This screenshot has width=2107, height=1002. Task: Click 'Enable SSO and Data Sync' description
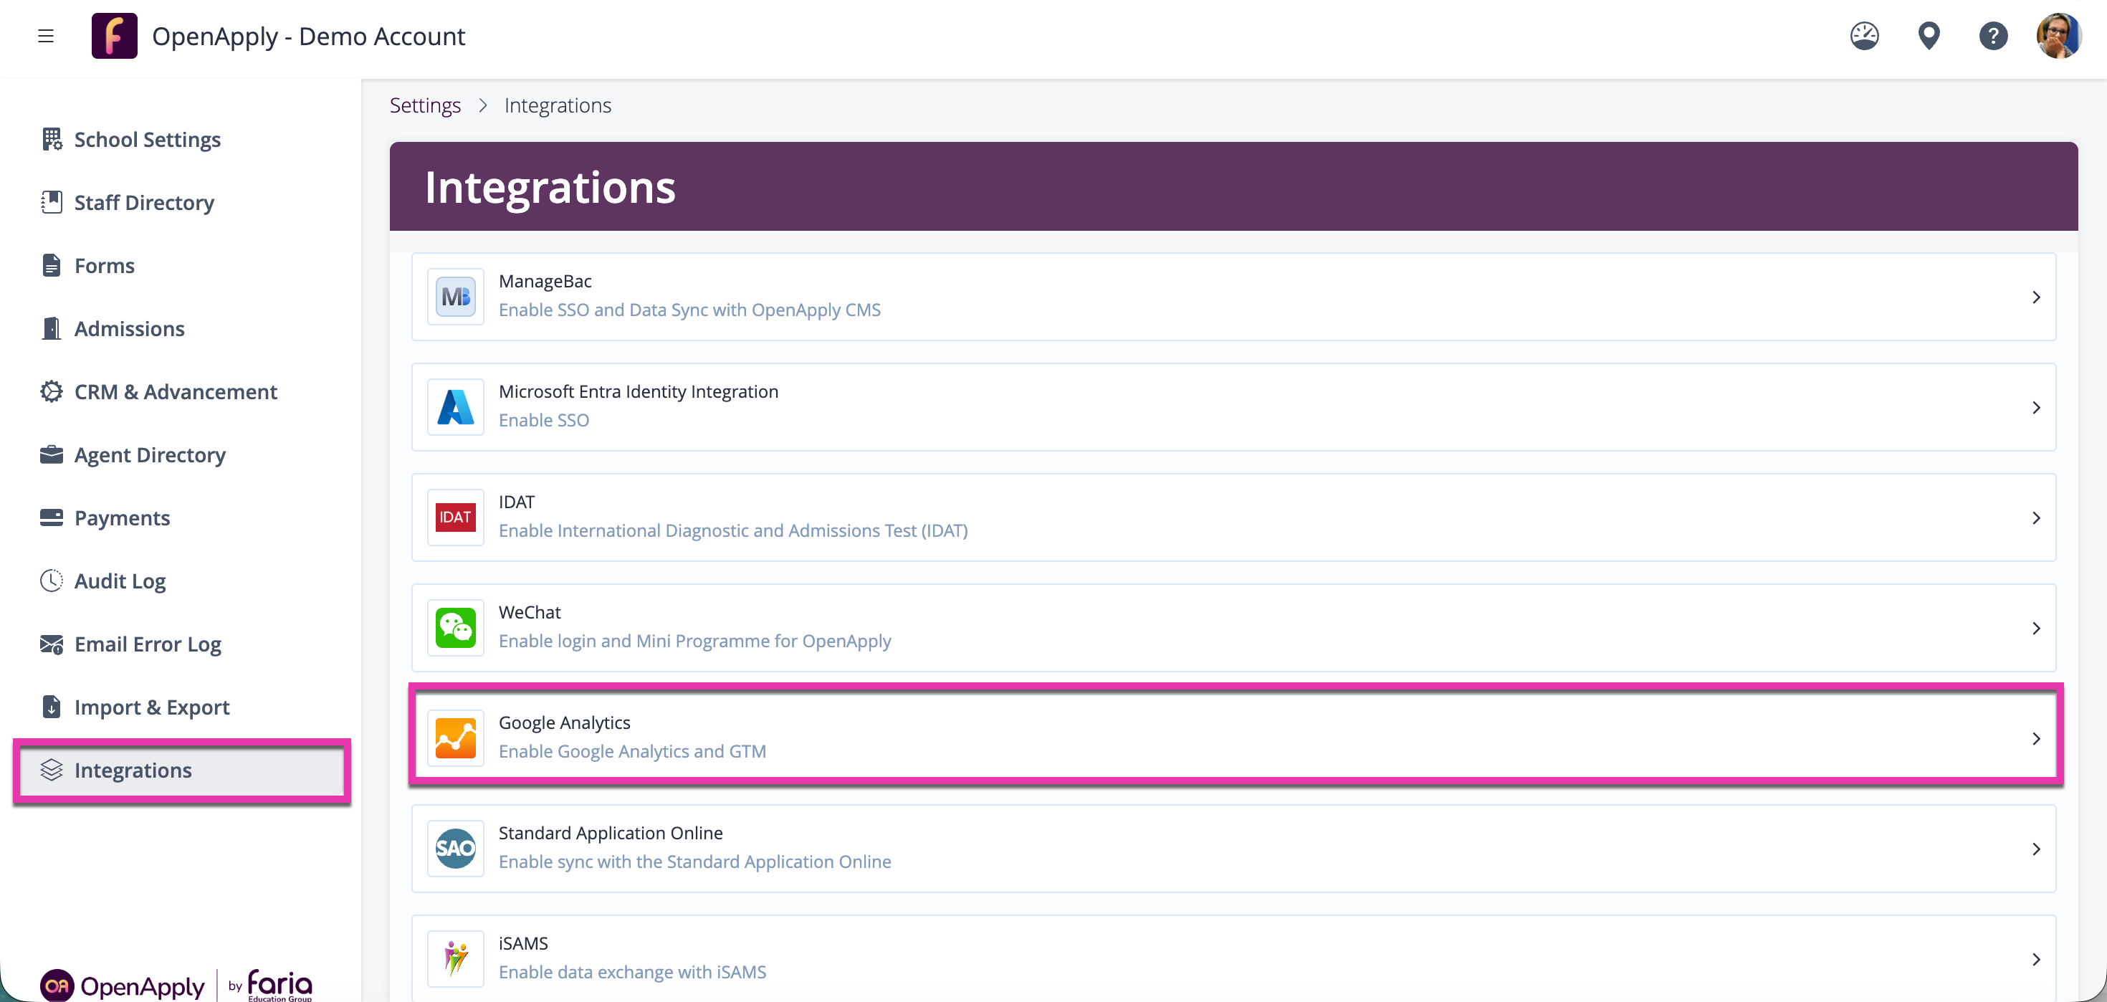point(689,309)
